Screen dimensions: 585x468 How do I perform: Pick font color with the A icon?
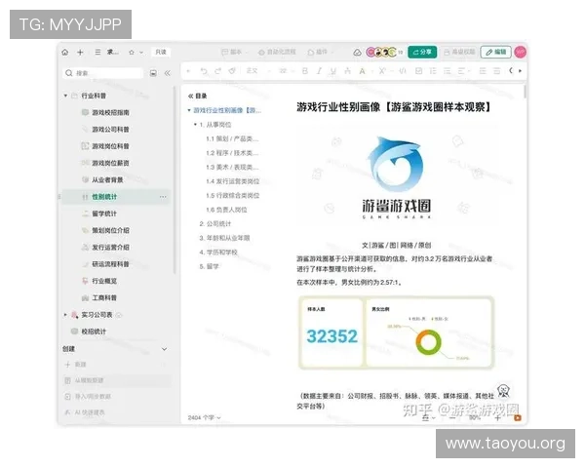[362, 71]
